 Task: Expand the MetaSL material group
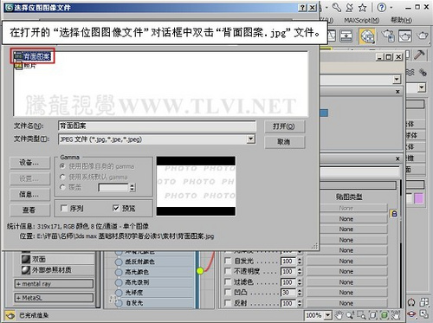[x=54, y=298]
